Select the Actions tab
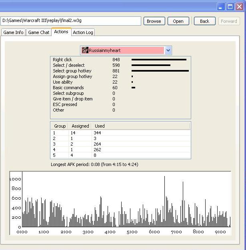 61,32
